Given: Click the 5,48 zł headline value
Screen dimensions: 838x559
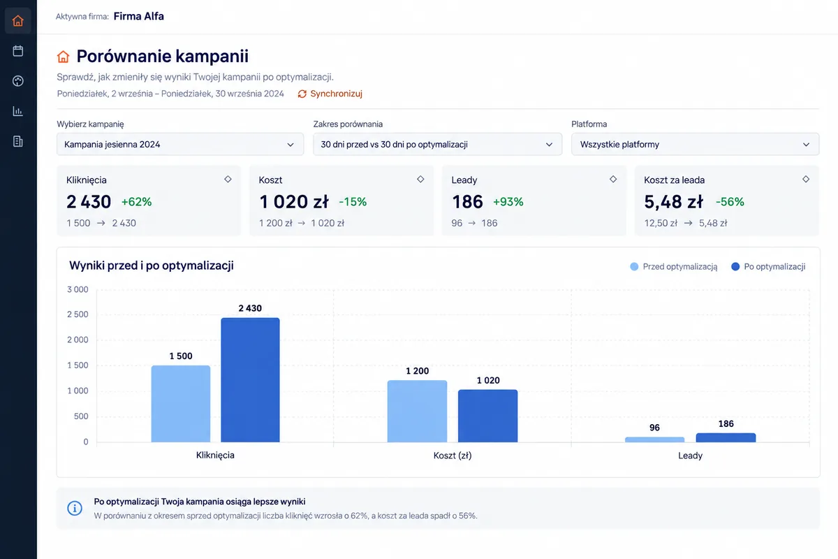Looking at the screenshot, I should coord(673,202).
